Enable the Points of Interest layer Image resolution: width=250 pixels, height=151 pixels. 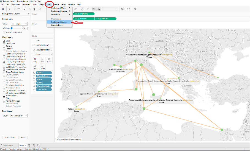click(x=4, y=101)
